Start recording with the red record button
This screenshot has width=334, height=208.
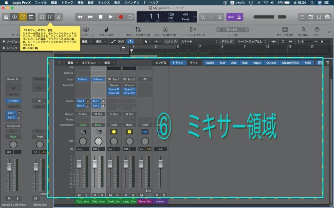point(121,17)
